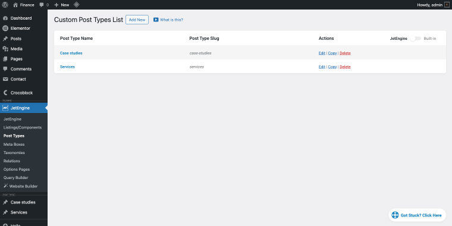452x226 pixels.
Task: Click the Website Builder wand icon
Action: point(6,186)
